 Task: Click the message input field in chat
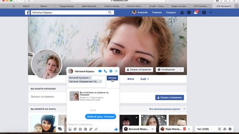tap(93, 124)
